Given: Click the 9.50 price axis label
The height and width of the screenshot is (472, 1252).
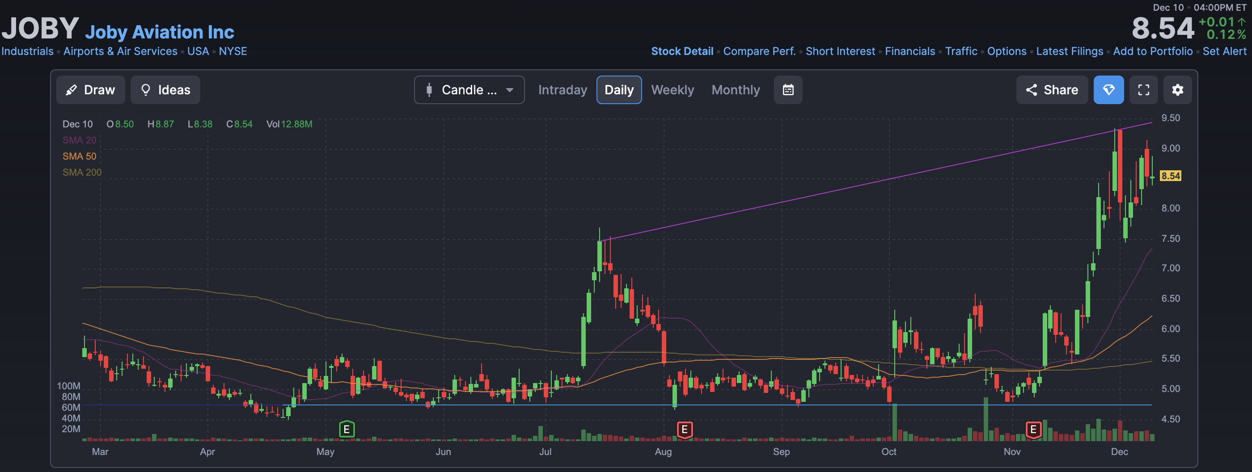Looking at the screenshot, I should click(1170, 118).
